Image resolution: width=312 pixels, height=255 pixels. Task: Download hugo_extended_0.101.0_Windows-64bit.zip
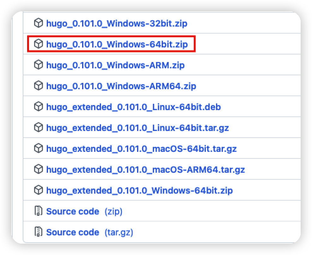tap(139, 190)
